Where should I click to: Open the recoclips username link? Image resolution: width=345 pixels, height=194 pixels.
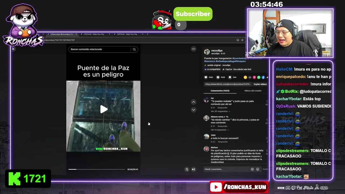click(217, 50)
